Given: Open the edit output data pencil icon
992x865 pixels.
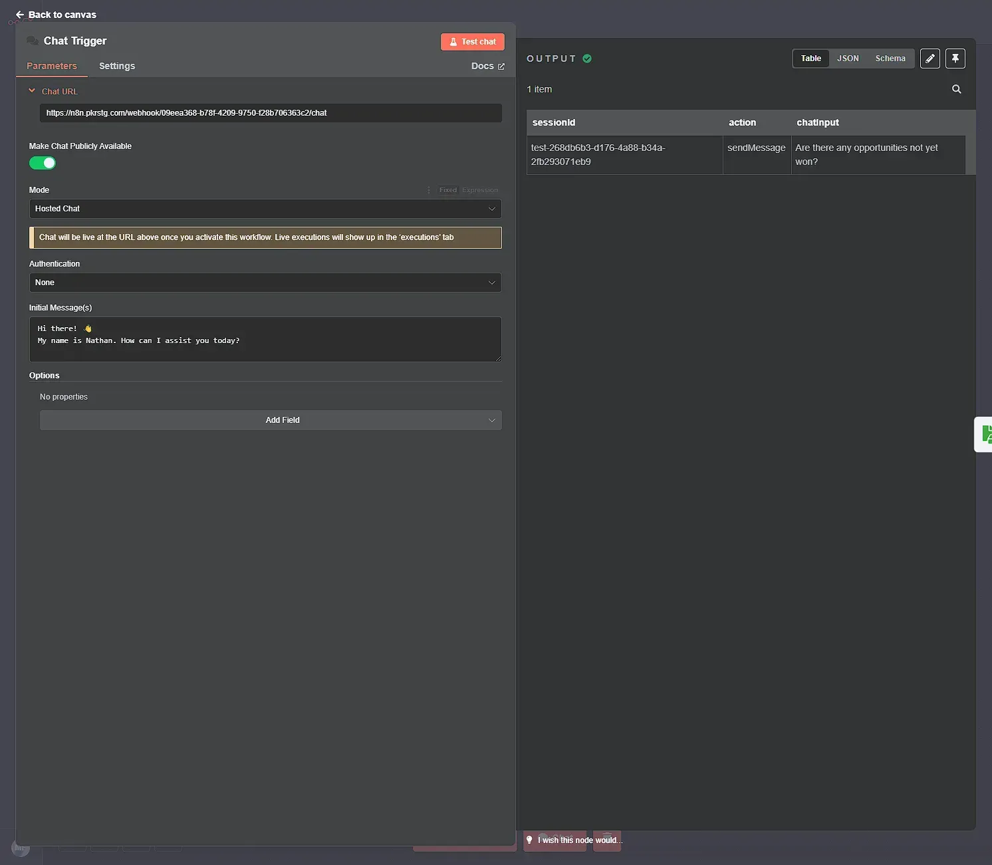Looking at the screenshot, I should click(x=930, y=59).
